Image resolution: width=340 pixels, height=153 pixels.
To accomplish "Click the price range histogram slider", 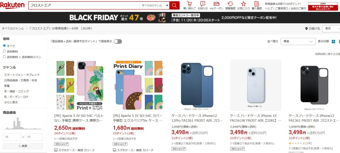I will [23, 129].
